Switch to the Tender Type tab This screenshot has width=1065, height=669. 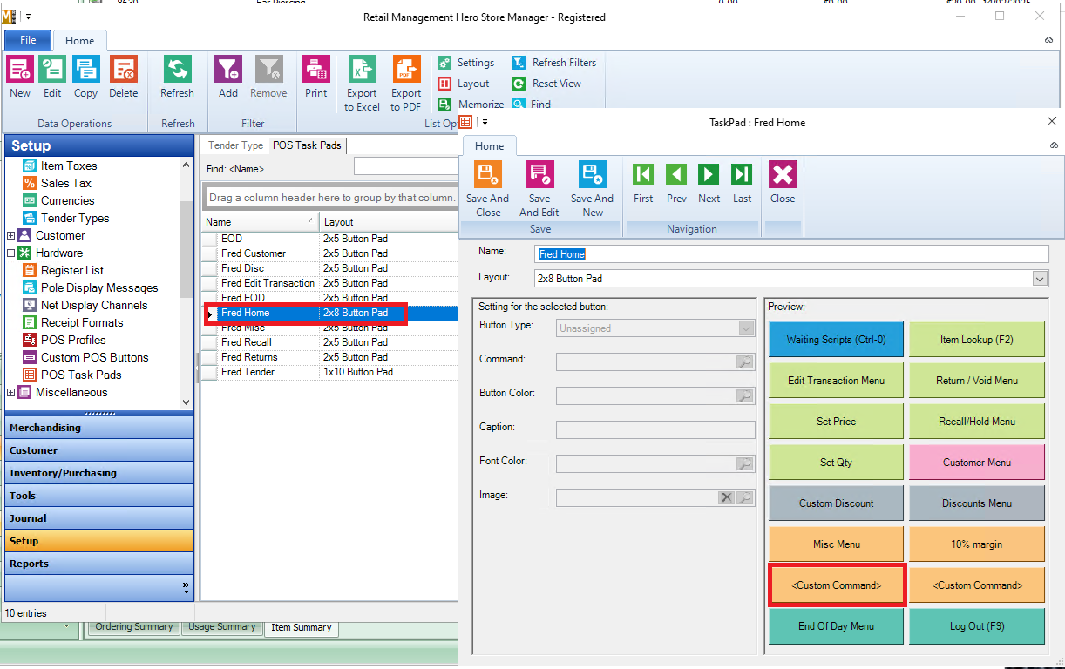pos(235,145)
